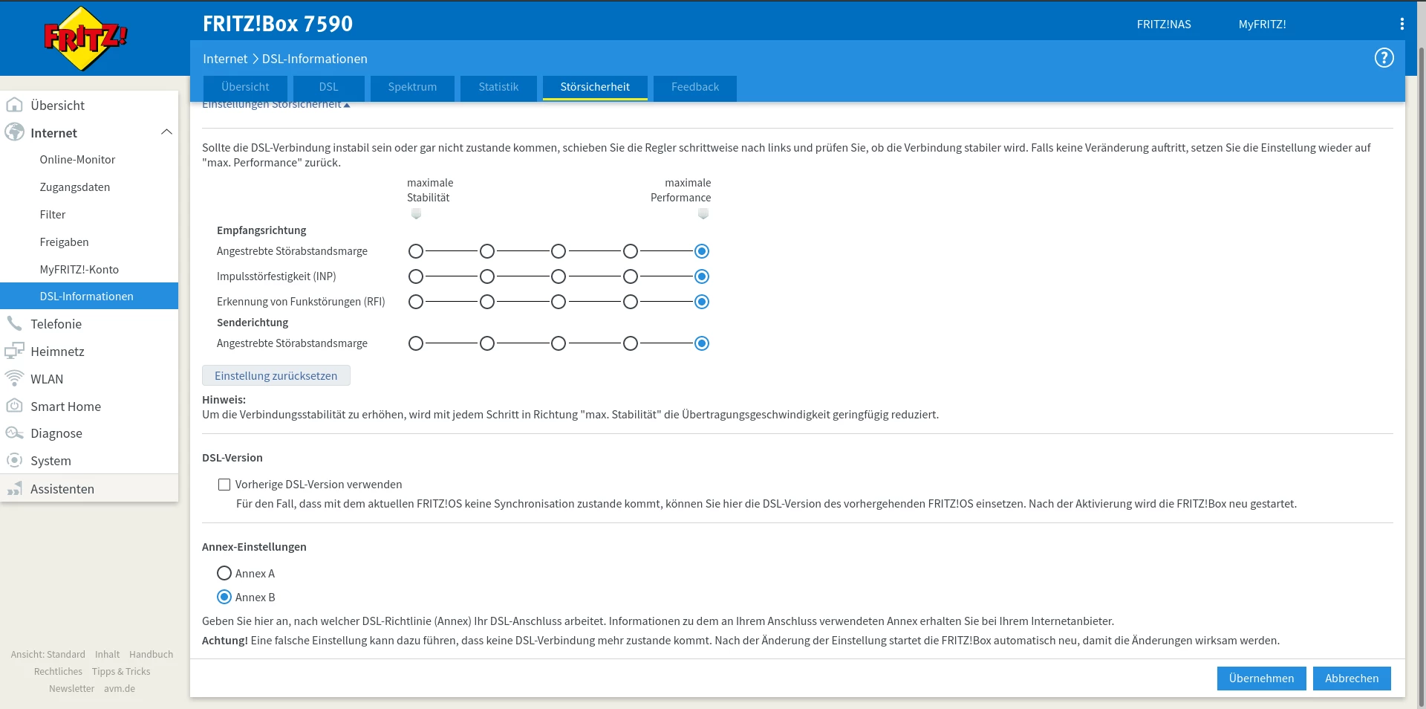Switch to the Übersicht tab

coord(245,87)
